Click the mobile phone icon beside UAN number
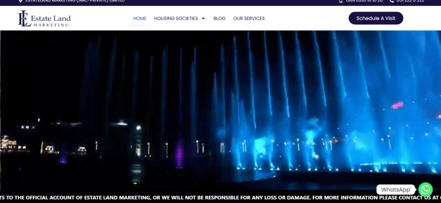The height and width of the screenshot is (203, 441). pos(341,1)
